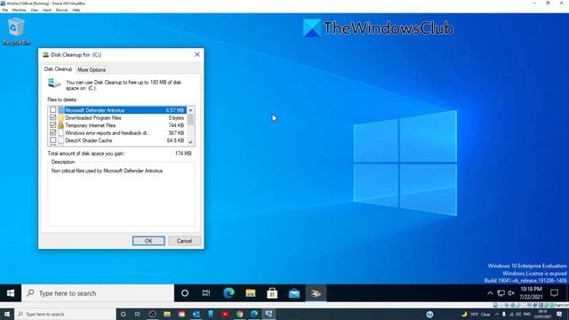Open the VirtualBox Help menu
This screenshot has width=569, height=320.
76,10
